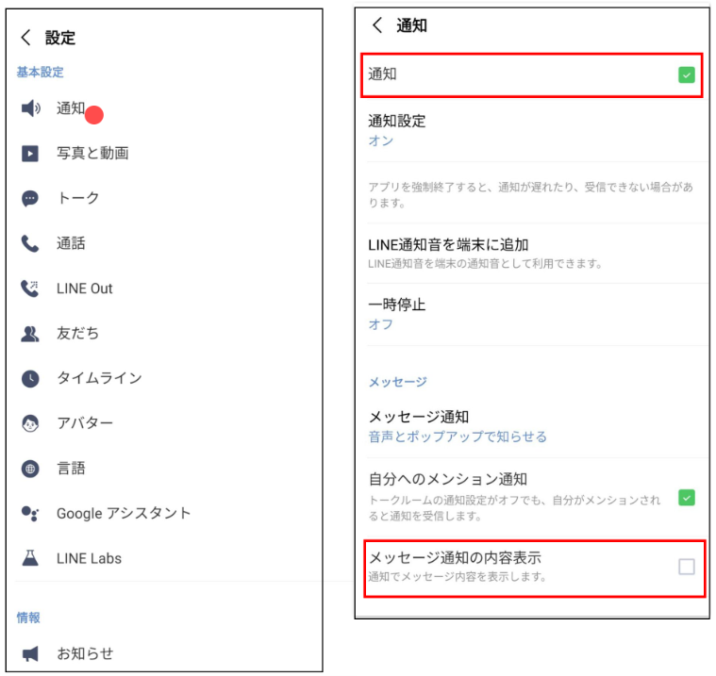This screenshot has width=716, height=676.
Task: Tap the アバター face icon
Action: tap(30, 423)
